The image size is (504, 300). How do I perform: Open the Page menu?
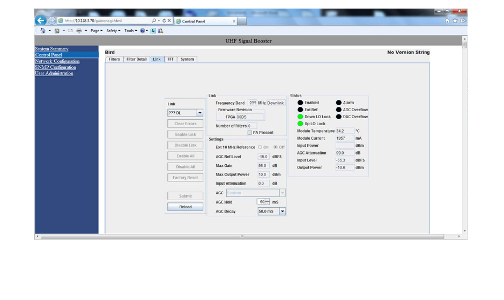(x=97, y=31)
